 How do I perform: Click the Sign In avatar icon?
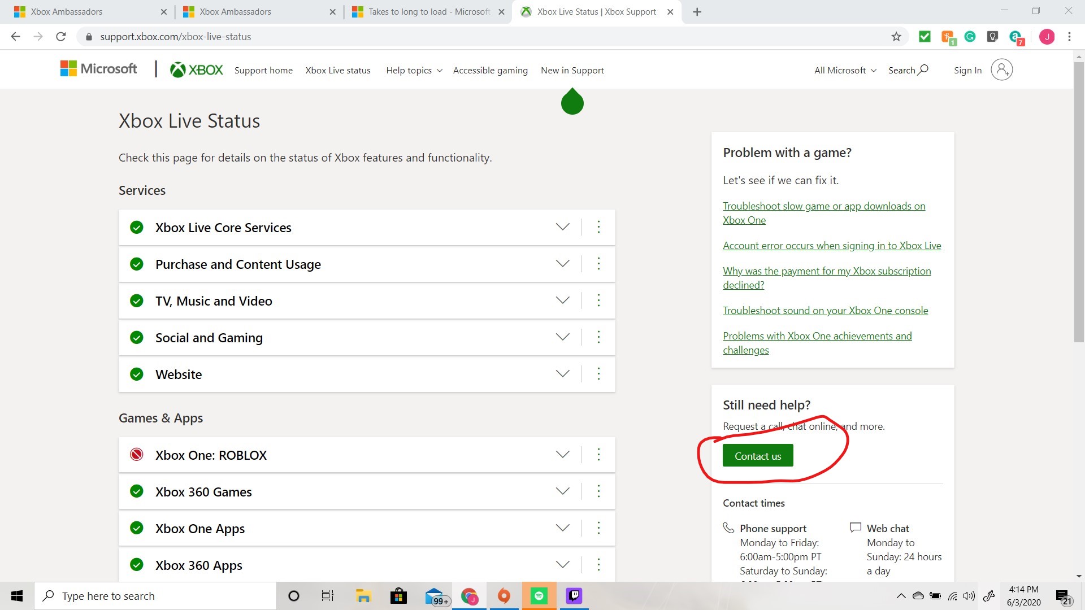coord(1001,69)
